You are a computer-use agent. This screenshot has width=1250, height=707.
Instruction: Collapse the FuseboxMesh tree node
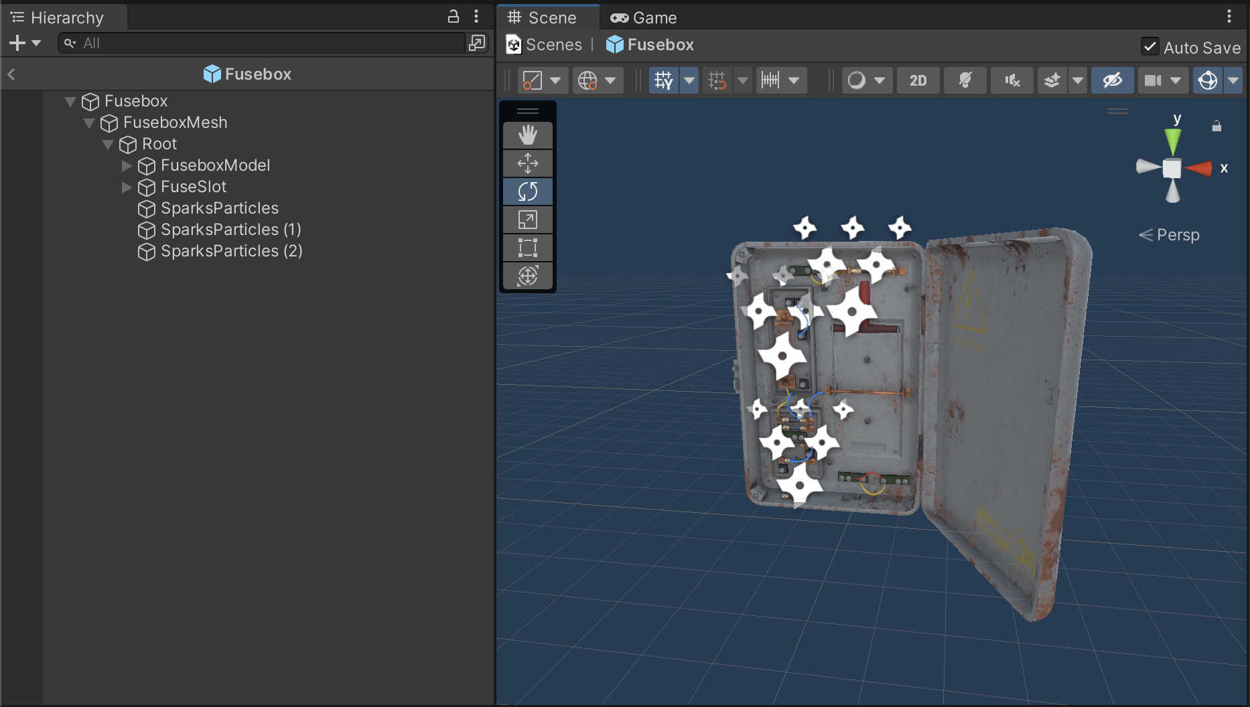(89, 123)
